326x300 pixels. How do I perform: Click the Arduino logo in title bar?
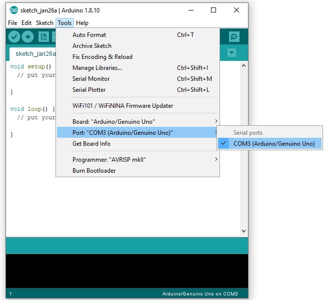[14, 10]
